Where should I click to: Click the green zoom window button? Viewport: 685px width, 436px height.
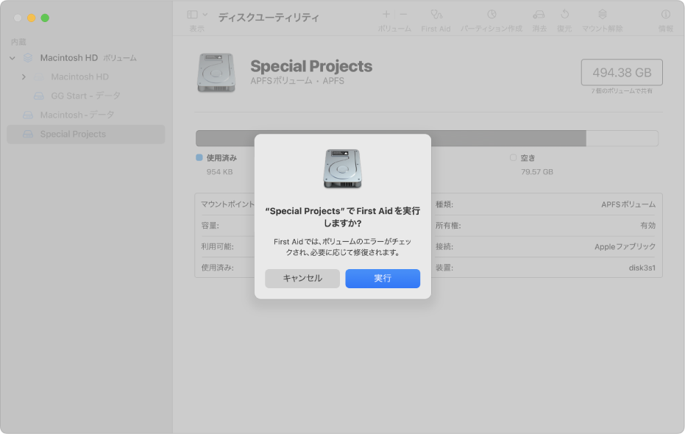(x=45, y=18)
